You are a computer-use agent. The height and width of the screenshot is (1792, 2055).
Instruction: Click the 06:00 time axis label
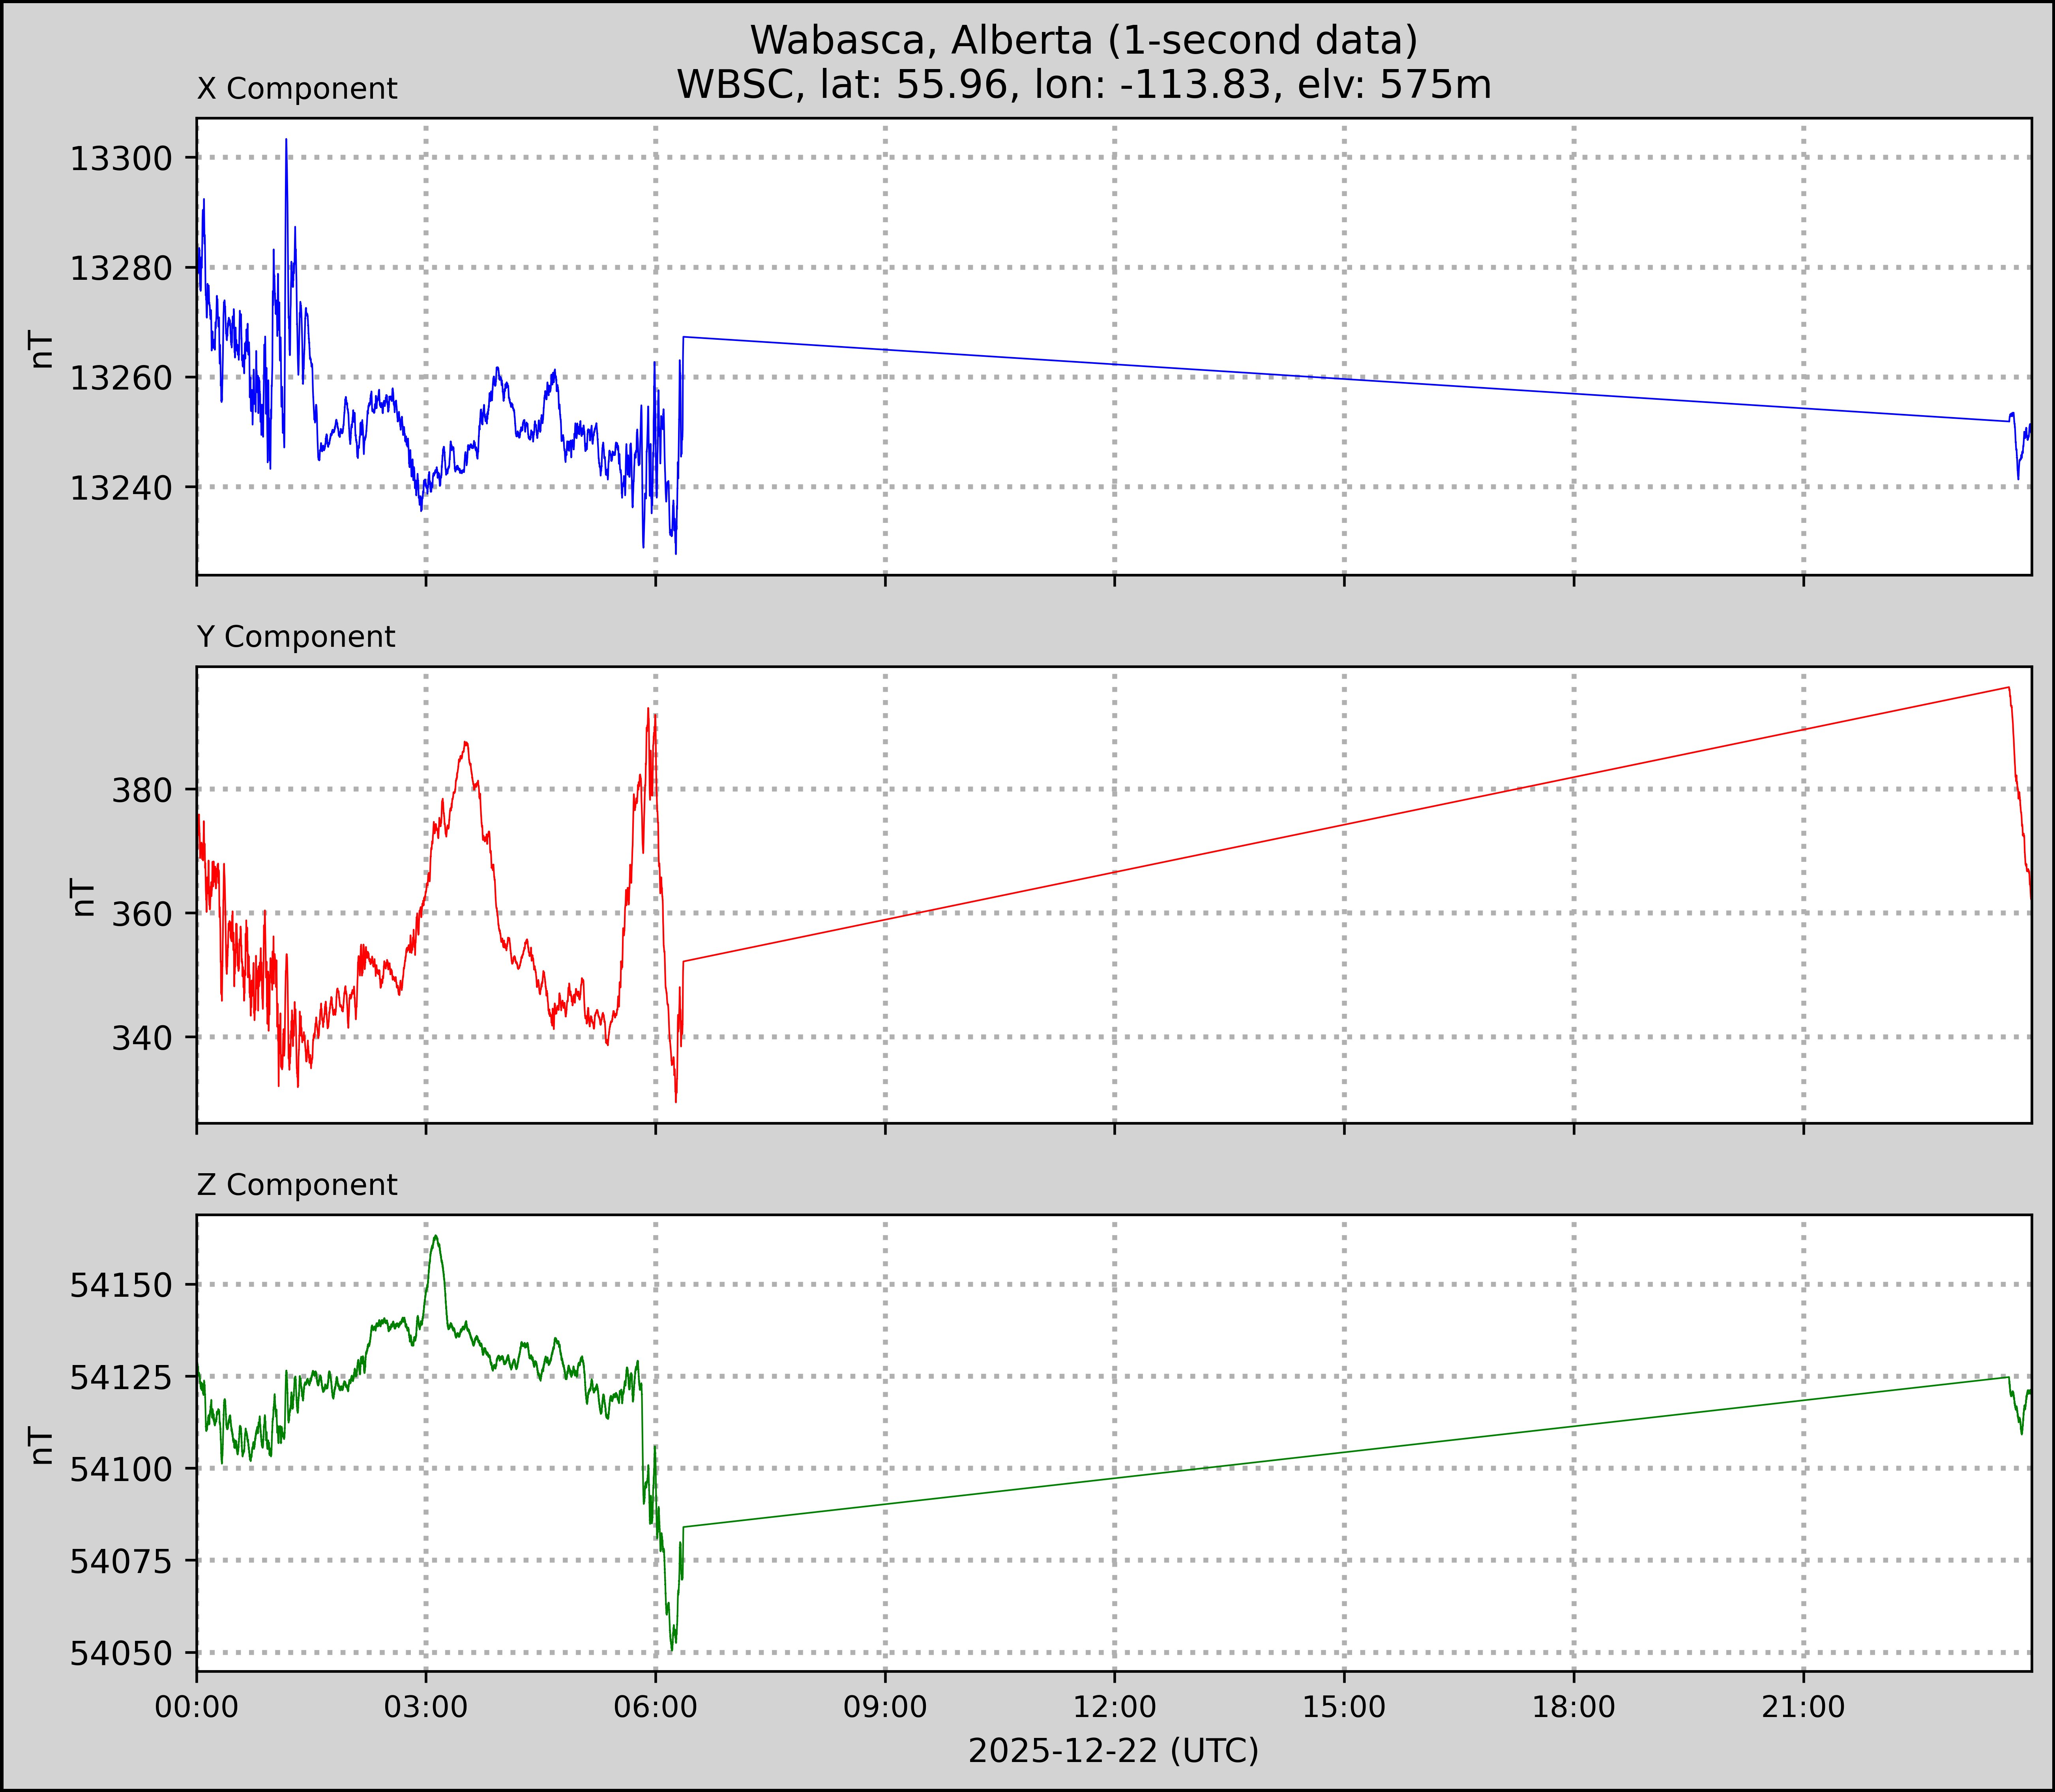[x=656, y=1707]
